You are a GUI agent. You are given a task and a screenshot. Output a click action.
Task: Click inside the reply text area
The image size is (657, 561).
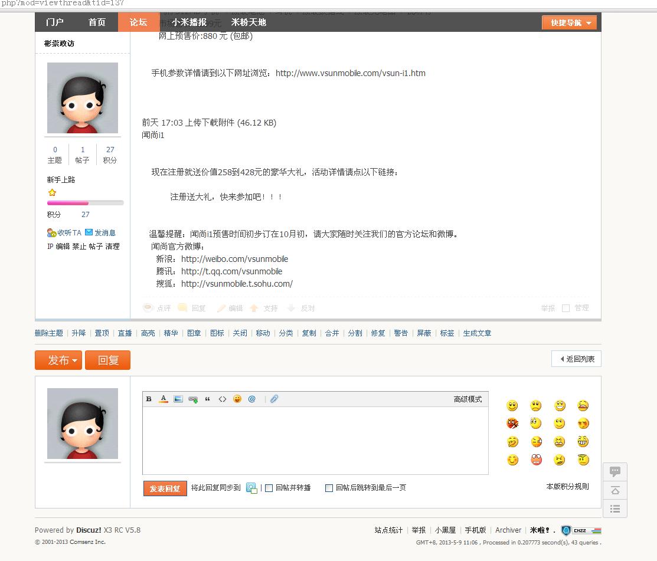tap(315, 441)
